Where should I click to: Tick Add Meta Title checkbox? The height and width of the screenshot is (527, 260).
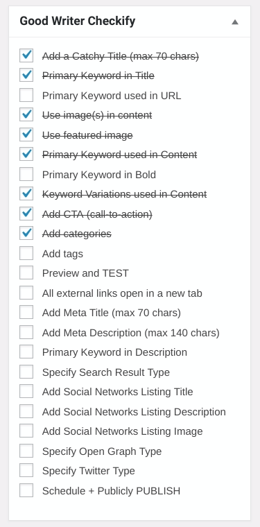pos(26,312)
